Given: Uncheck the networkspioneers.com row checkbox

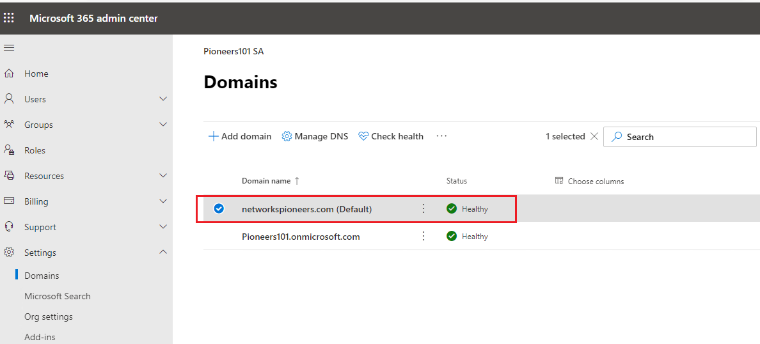Looking at the screenshot, I should click(219, 208).
